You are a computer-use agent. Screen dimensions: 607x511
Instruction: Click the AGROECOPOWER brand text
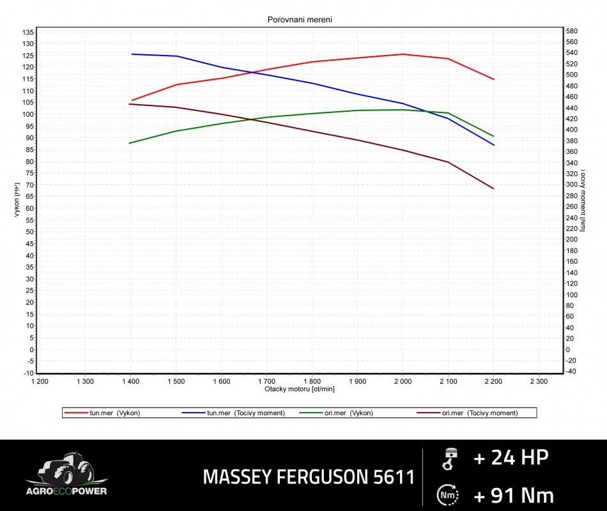(66, 491)
